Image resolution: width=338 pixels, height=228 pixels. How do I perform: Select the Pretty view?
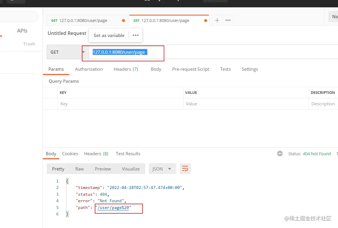coord(58,169)
